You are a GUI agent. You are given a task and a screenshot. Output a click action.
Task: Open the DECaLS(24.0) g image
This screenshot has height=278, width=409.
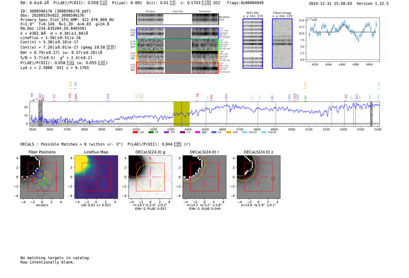coord(150,177)
